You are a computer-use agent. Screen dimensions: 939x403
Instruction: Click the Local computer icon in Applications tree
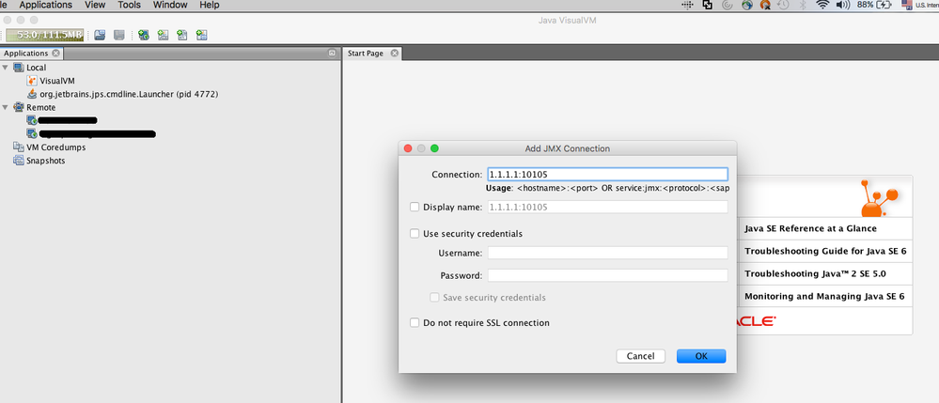pyautogui.click(x=19, y=68)
